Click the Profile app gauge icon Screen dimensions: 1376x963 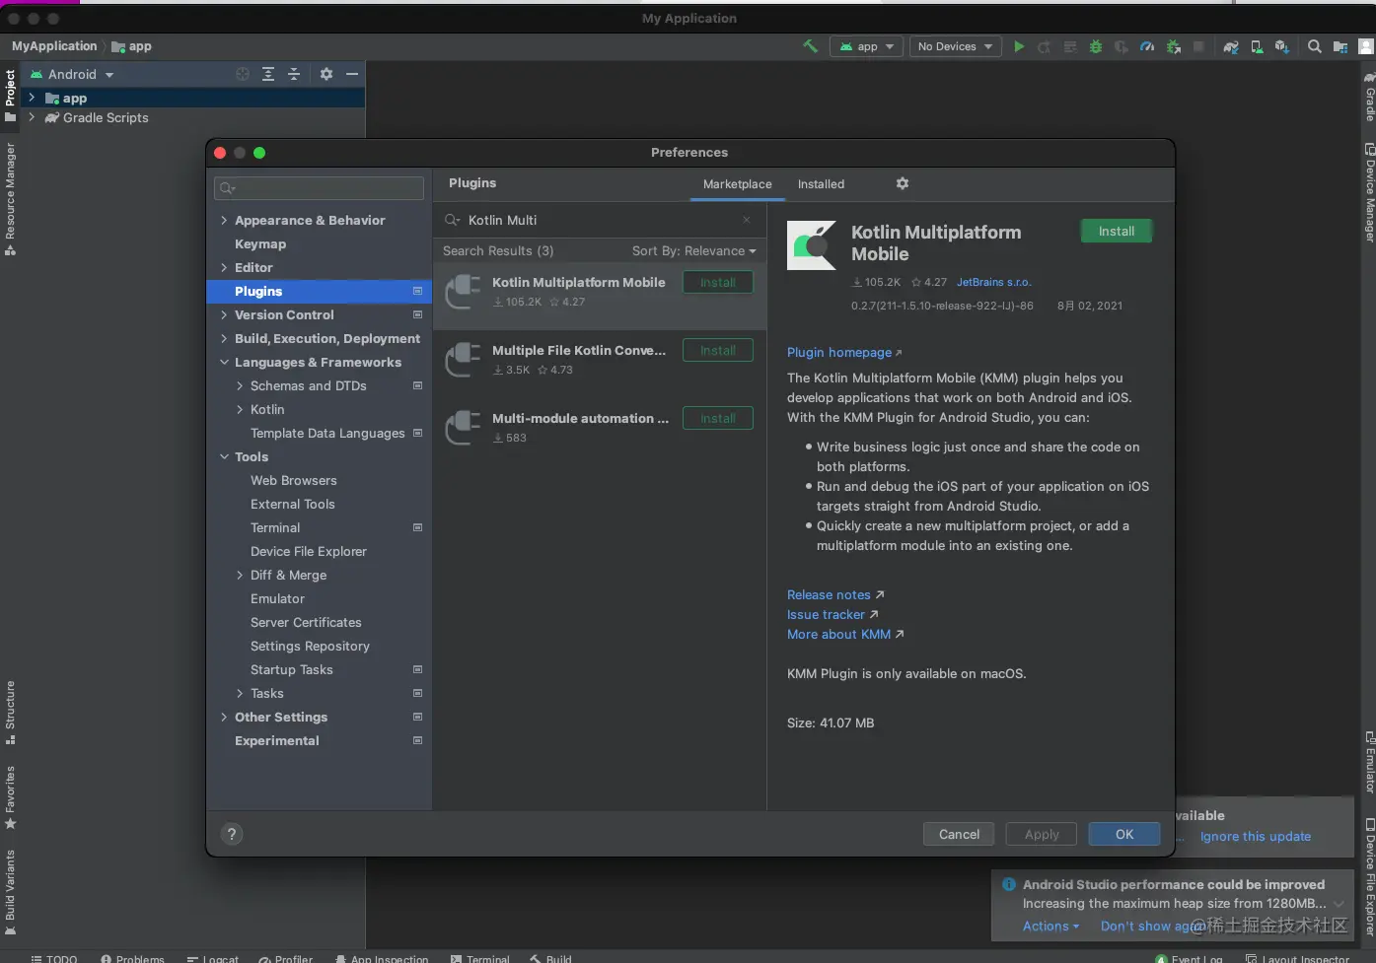pyautogui.click(x=1147, y=46)
